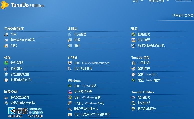The image size is (194, 119).
Task: Click the 更正问题 warning icon
Action: [x=133, y=40]
